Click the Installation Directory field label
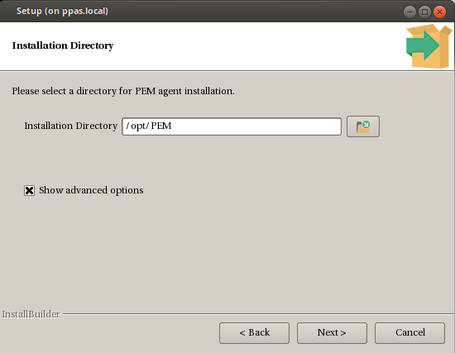The height and width of the screenshot is (353, 455). click(x=71, y=126)
